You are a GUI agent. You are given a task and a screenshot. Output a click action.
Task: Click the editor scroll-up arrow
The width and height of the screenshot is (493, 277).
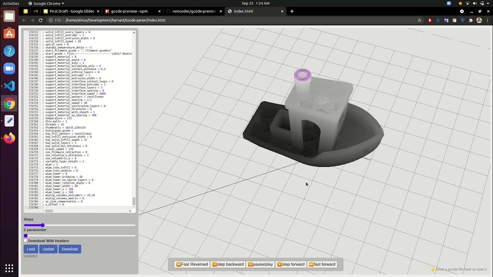(x=134, y=32)
